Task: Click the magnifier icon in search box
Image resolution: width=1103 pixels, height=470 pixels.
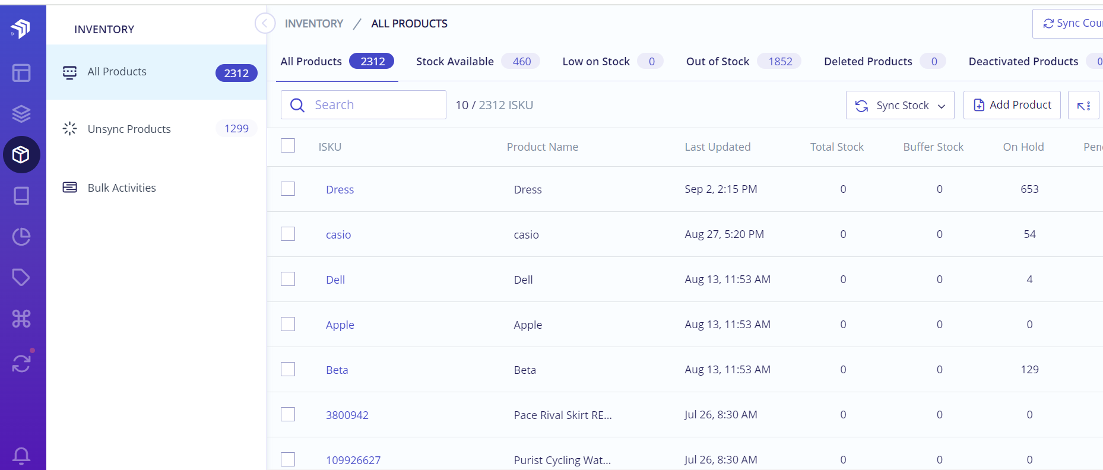Action: (297, 105)
